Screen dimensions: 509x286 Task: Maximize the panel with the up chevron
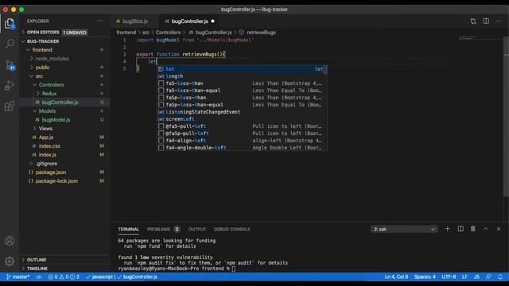(x=486, y=229)
